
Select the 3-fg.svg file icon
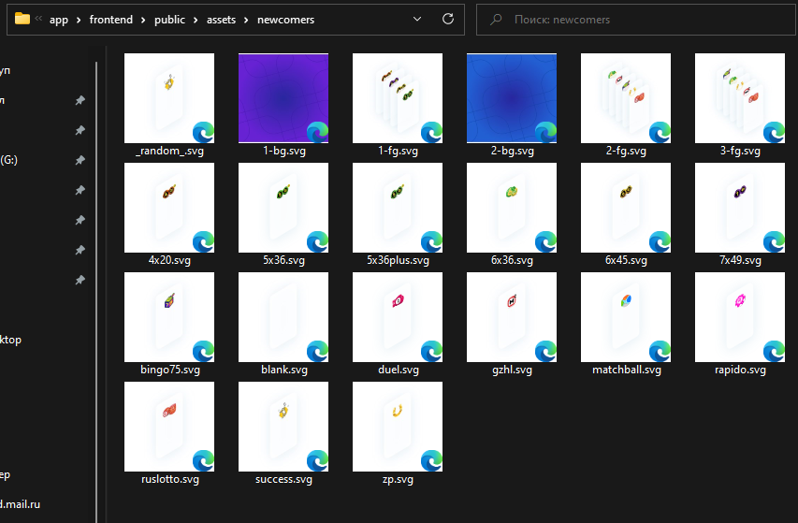pos(740,98)
